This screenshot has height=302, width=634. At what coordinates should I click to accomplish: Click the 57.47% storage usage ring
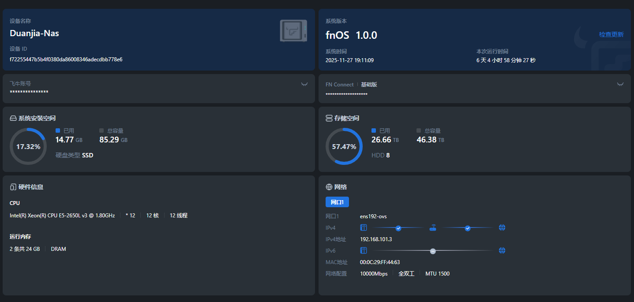pos(344,146)
